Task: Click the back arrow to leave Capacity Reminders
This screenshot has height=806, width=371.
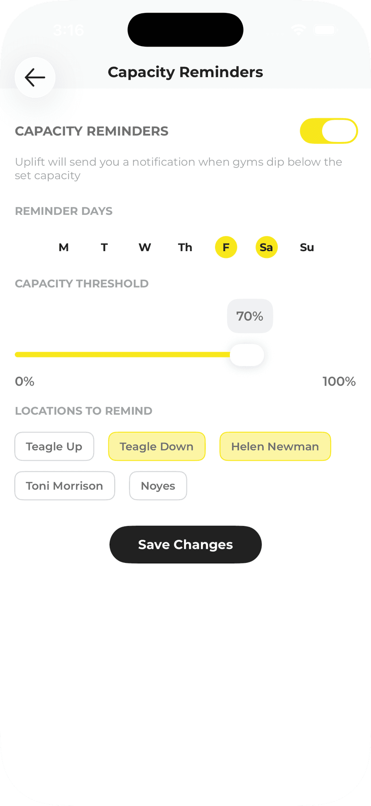Action: tap(35, 77)
